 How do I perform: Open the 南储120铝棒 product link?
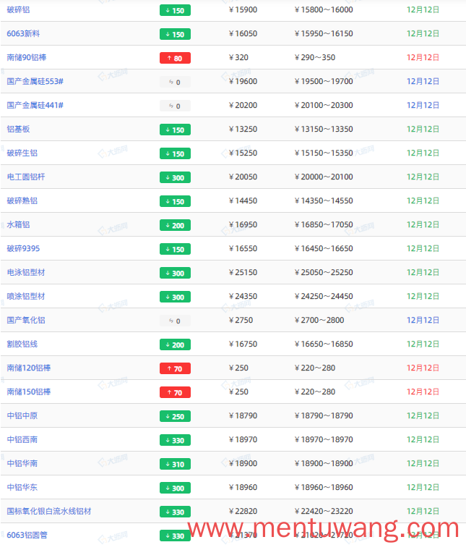coord(29,368)
